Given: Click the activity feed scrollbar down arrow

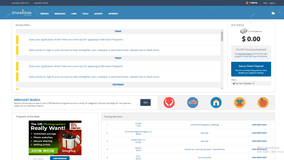Looking at the screenshot, I should coord(222,88).
